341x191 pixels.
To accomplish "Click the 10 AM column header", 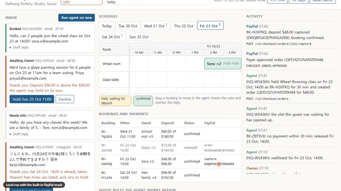I will [x=139, y=52].
